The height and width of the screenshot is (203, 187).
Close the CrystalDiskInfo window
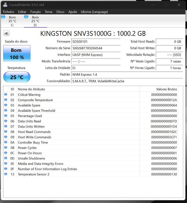[x=179, y=5]
